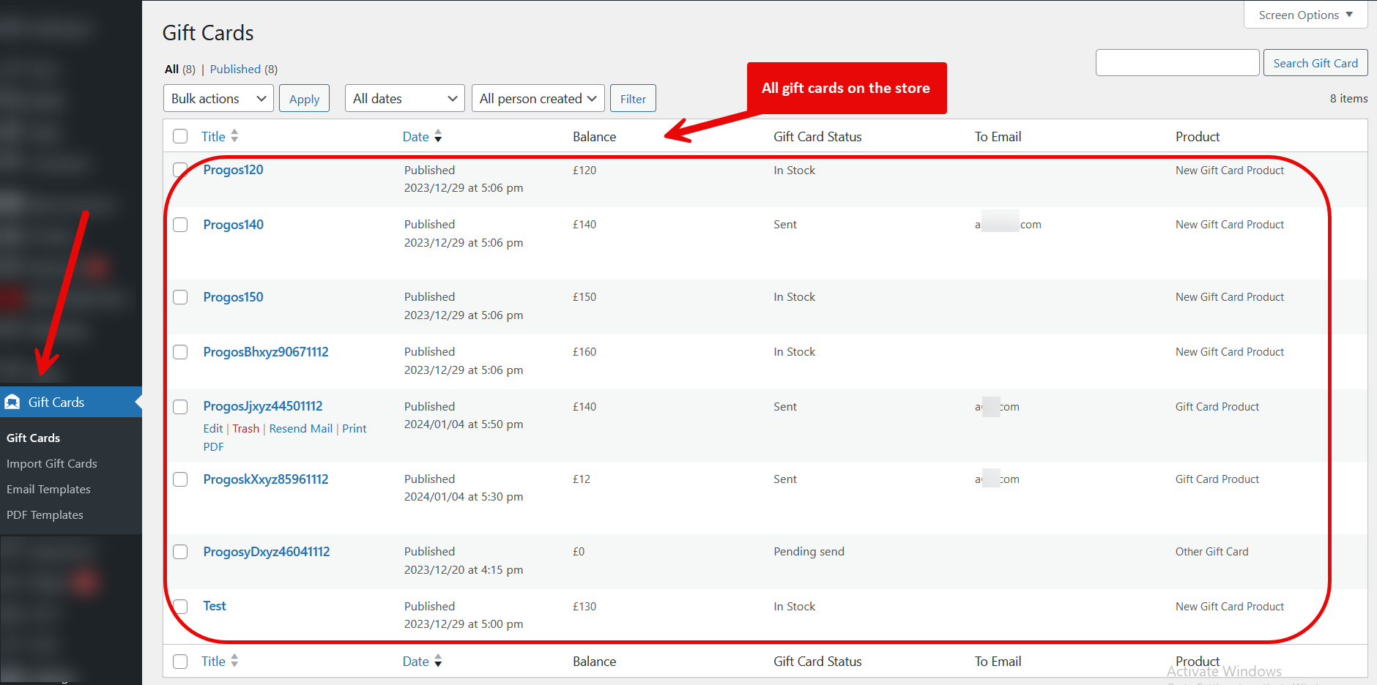Click the To Email column header
The width and height of the screenshot is (1377, 685).
point(998,136)
